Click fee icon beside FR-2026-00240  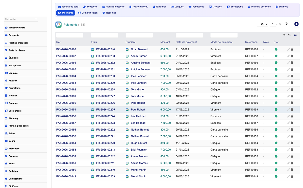coord(93,50)
